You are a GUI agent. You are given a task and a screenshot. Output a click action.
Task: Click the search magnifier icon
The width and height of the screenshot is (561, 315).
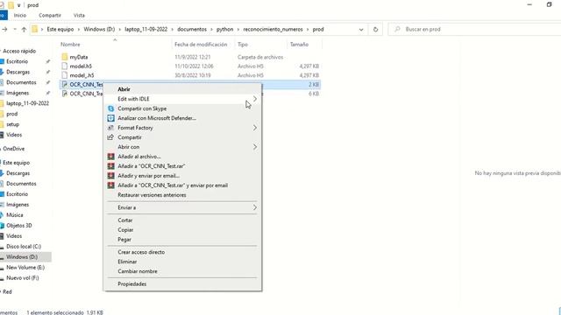397,29
